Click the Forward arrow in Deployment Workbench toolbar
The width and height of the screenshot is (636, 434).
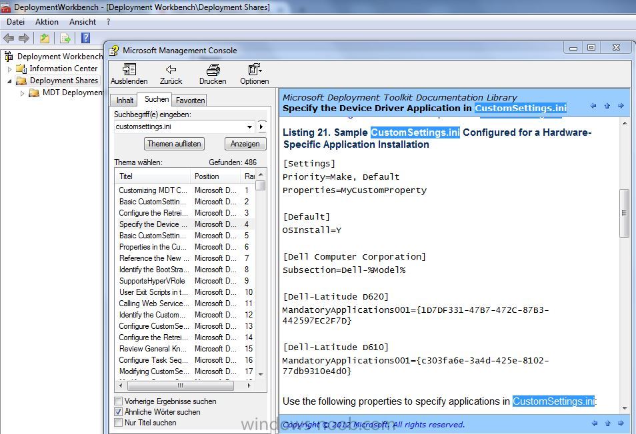pyautogui.click(x=24, y=38)
